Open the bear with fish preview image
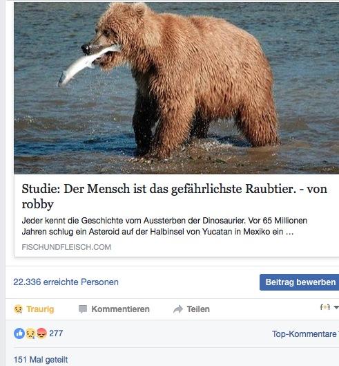The width and height of the screenshot is (339, 366). 176,89
